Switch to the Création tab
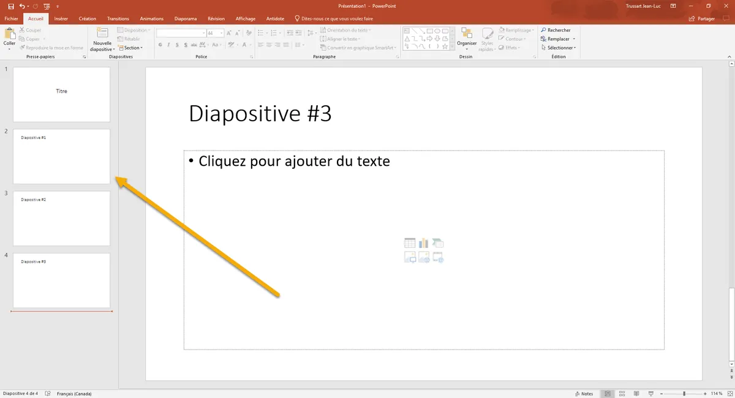735x398 pixels. (88, 19)
